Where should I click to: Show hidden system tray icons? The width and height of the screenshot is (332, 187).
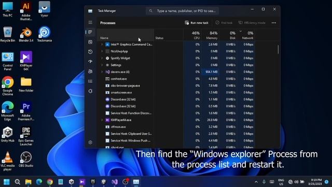click(256, 182)
